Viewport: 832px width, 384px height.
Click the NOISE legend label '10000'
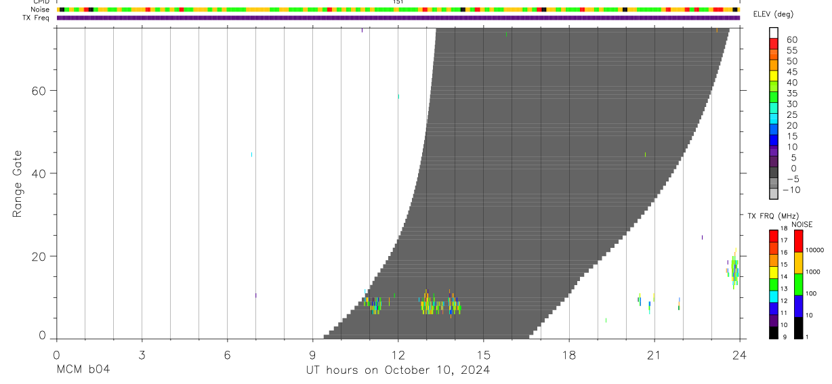click(x=816, y=250)
